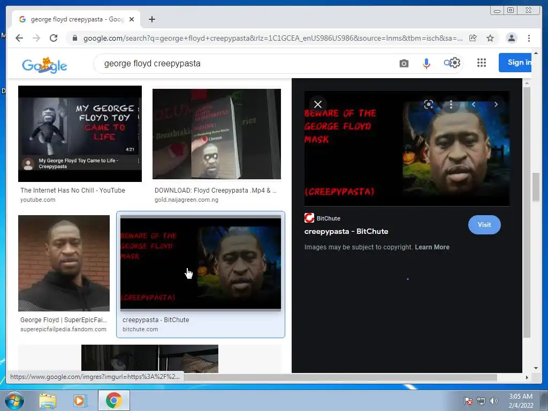Open the Learn More copyright link
The width and height of the screenshot is (548, 411).
432,247
